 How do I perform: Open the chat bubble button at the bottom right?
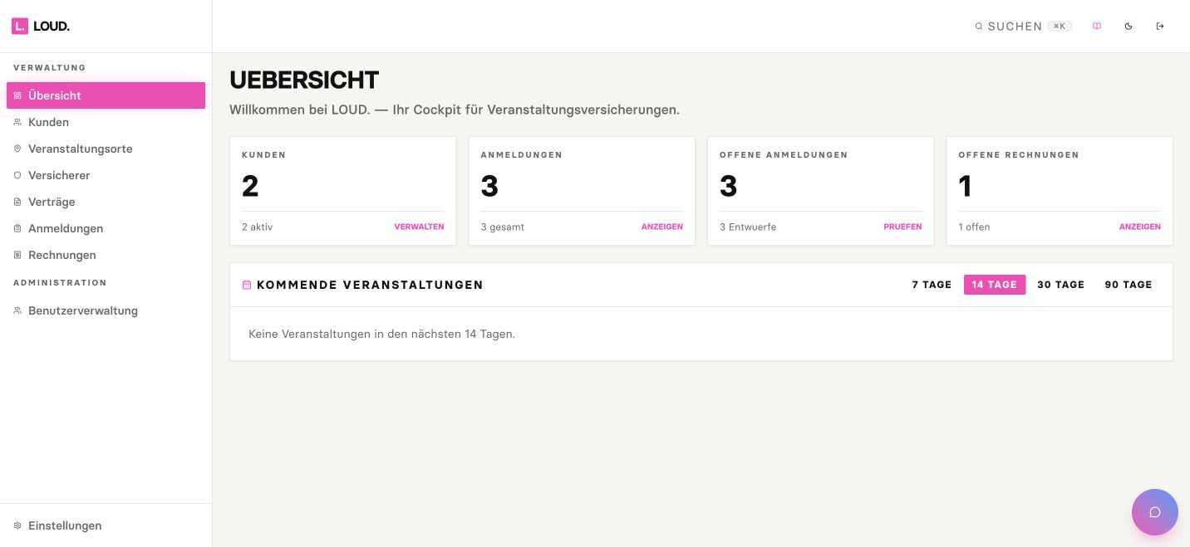click(1155, 512)
